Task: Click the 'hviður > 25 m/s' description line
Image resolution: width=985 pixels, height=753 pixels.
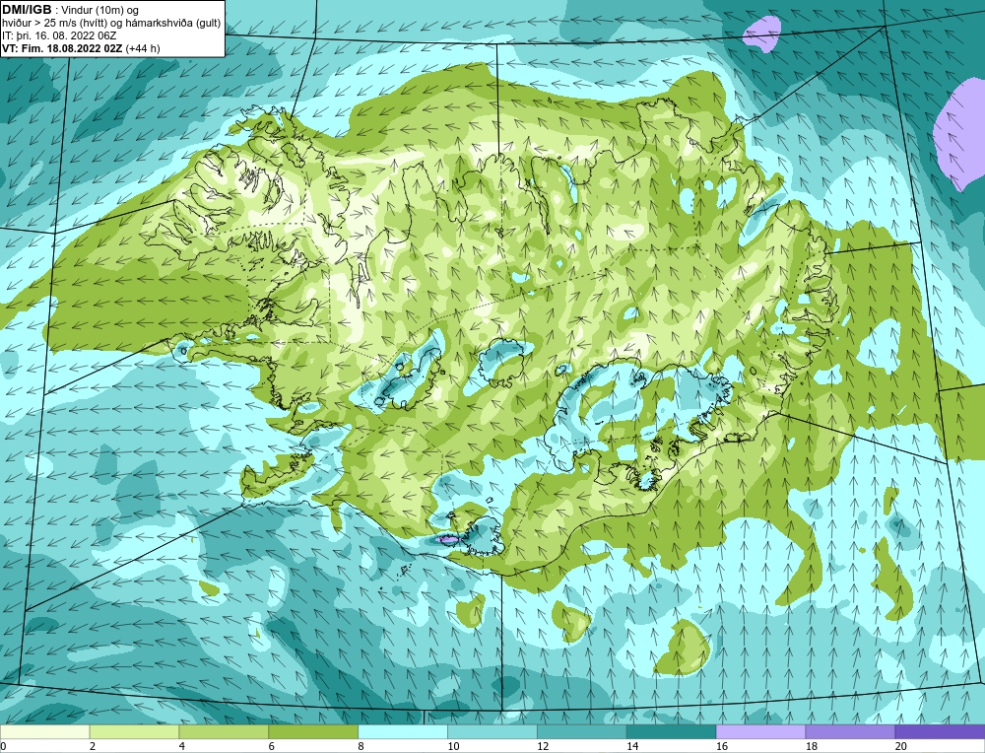Action: tap(111, 24)
